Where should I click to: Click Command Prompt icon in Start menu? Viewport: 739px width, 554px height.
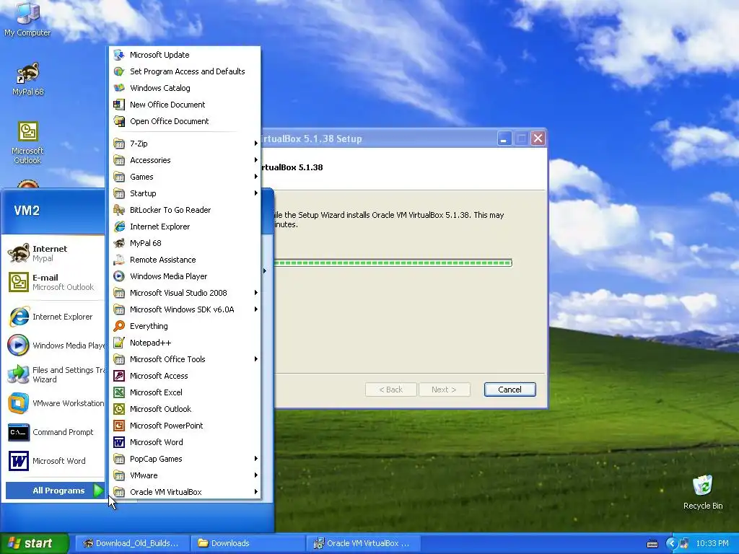pos(18,432)
